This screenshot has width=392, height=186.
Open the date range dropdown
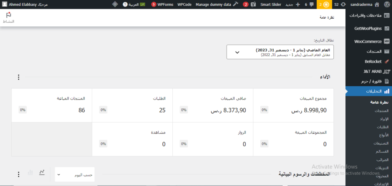point(280,52)
